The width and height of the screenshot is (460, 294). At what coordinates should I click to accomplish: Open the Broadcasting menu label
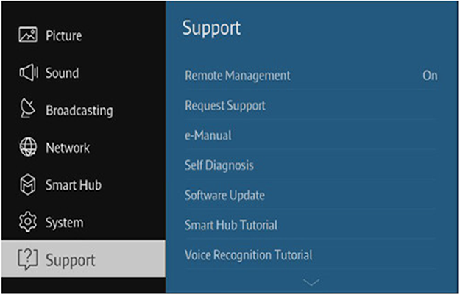79,111
